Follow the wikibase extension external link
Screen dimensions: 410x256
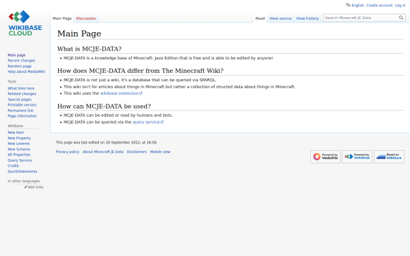121,94
